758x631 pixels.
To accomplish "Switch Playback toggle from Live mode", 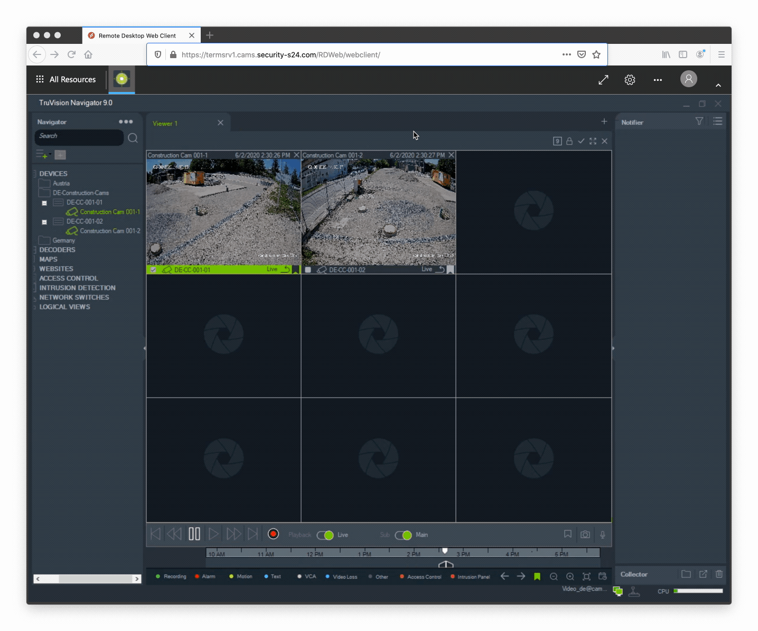I will pyautogui.click(x=325, y=535).
